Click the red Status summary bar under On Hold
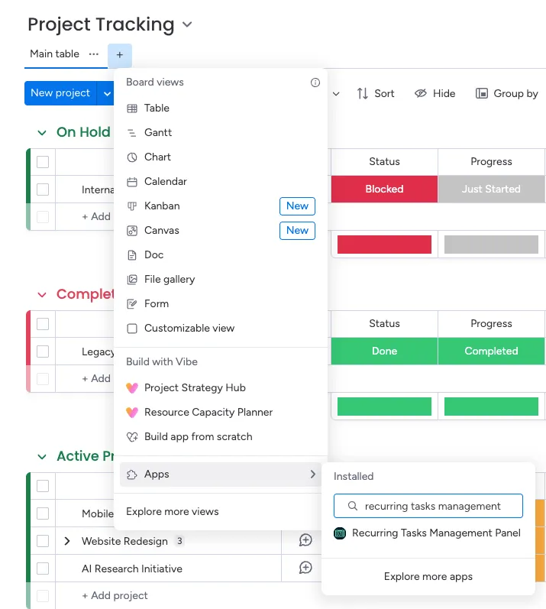 (384, 245)
